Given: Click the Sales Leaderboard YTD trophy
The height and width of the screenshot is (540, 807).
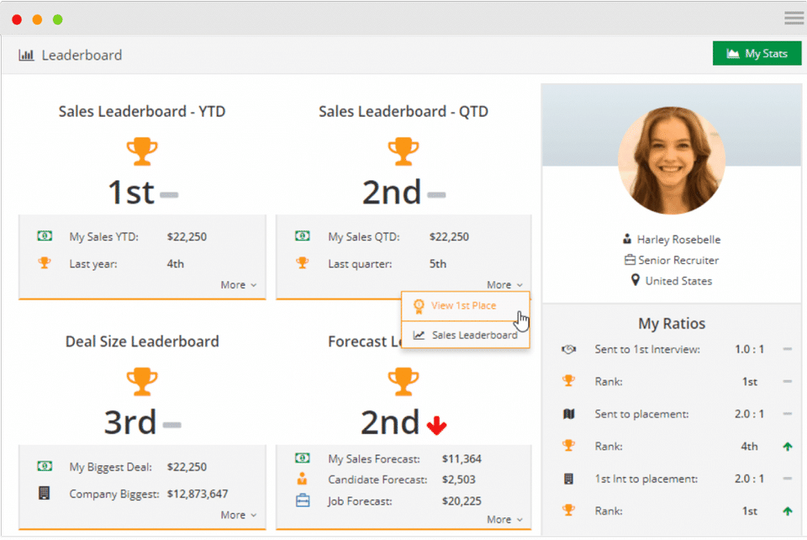Looking at the screenshot, I should click(142, 151).
